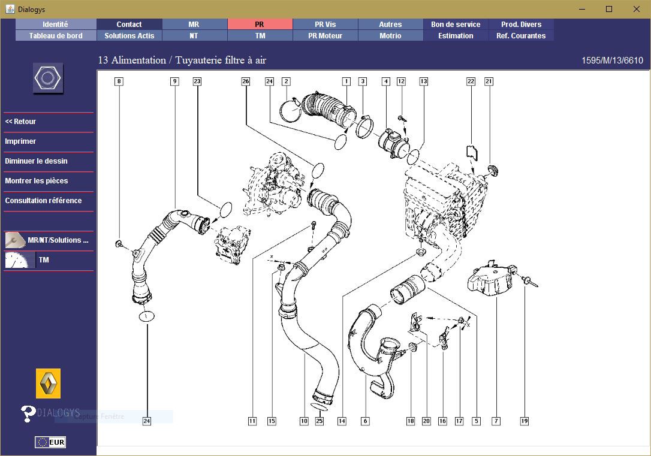Open Solutions Actis tab

tap(129, 36)
